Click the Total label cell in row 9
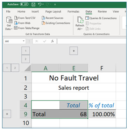The image size is (128, 130). click(x=45, y=114)
